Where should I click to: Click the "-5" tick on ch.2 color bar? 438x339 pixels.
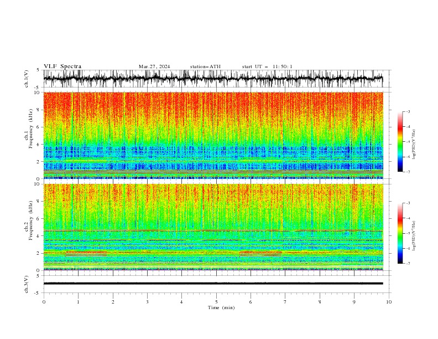click(x=408, y=233)
